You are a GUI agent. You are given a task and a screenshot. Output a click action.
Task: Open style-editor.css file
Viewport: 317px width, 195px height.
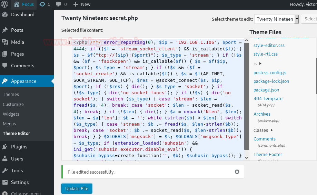coord(269,46)
